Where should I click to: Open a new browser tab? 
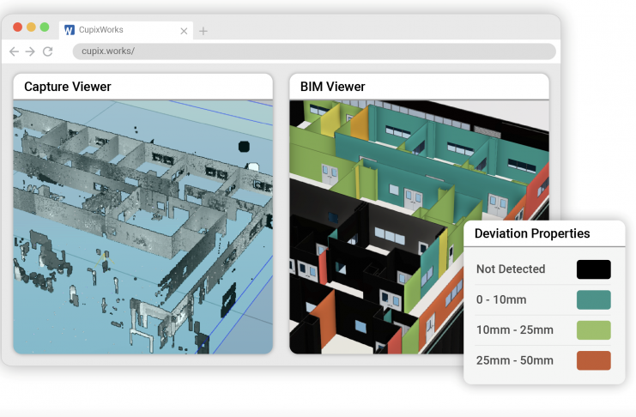[x=203, y=31]
